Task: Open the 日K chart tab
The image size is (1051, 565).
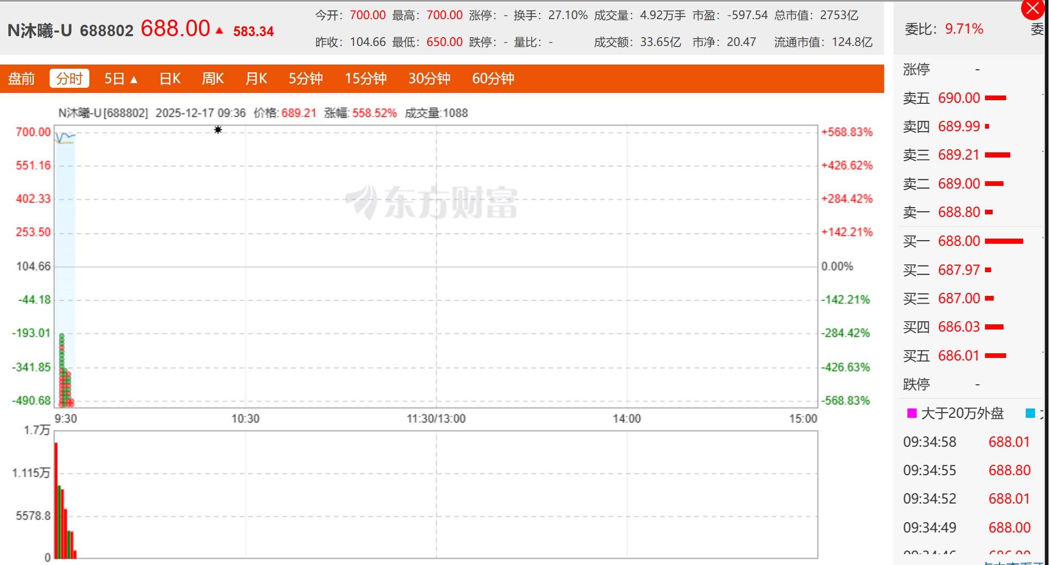Action: click(x=170, y=79)
